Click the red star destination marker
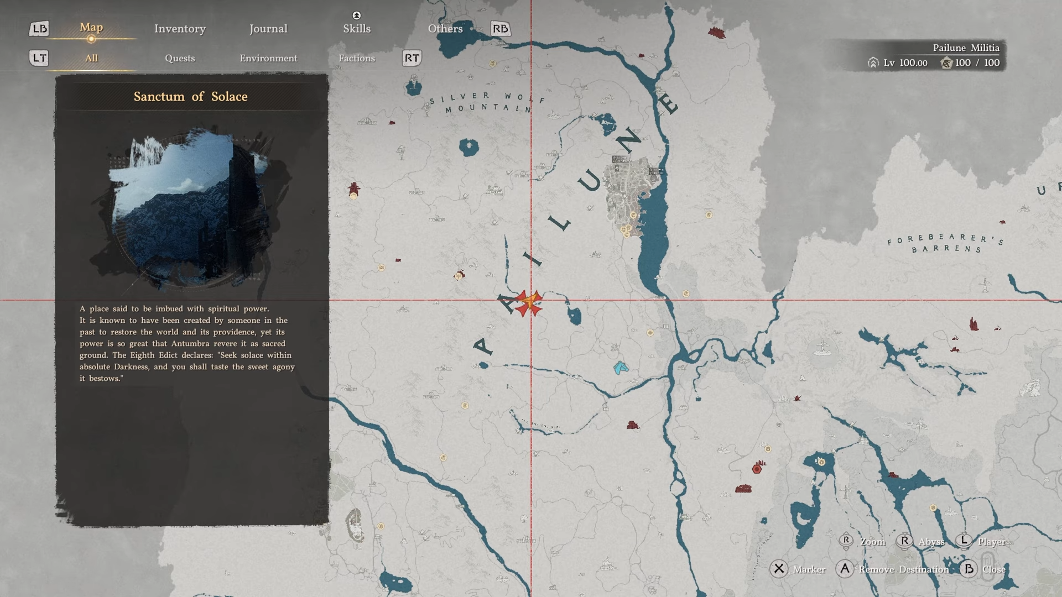 (528, 303)
